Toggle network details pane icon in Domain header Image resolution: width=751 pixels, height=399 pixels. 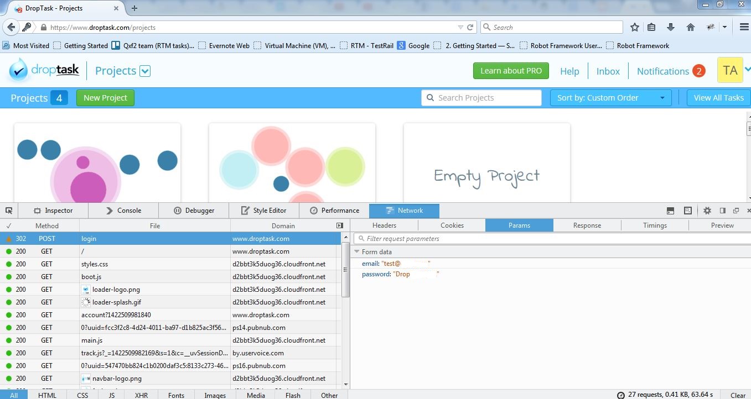(x=340, y=225)
